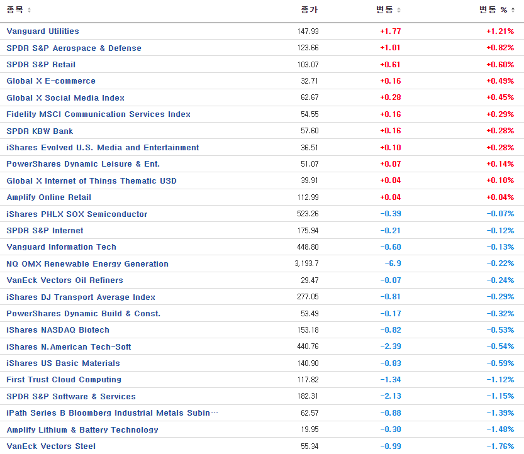Screen dimensions: 524x454
Task: Open SPDR S&P Internet link
Action: 45,231
